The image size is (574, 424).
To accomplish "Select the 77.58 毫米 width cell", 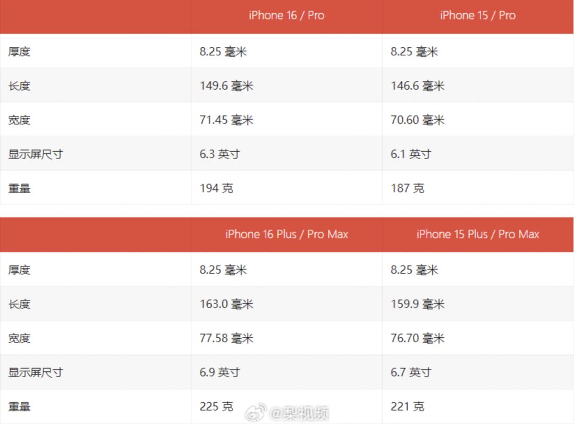I will click(x=226, y=338).
